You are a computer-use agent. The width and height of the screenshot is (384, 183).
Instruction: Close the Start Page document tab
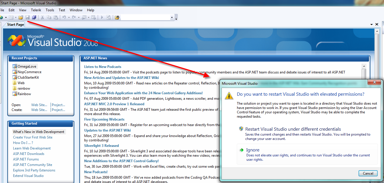tap(377, 25)
